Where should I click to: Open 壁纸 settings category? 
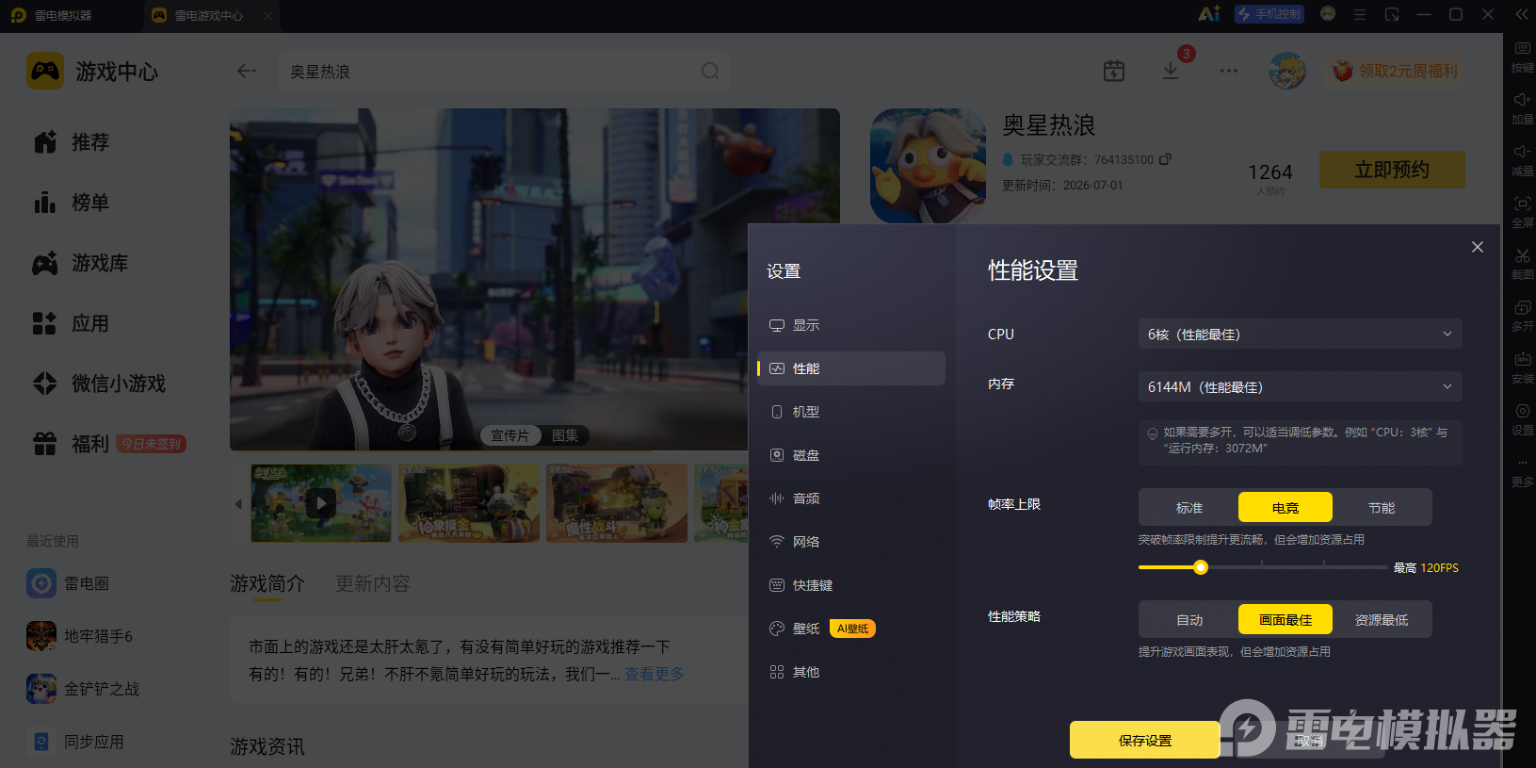(x=851, y=629)
